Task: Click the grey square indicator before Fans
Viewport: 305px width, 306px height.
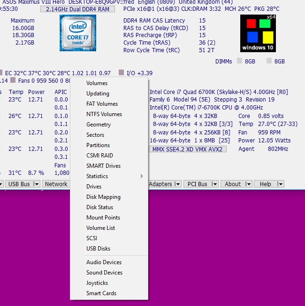Action: pyautogui.click(x=13, y=80)
